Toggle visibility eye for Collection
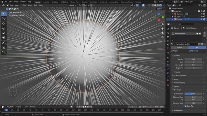207x116 pixels. 202,11
